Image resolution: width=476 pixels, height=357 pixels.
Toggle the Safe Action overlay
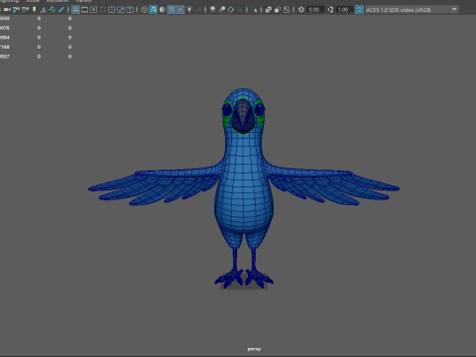pos(121,10)
